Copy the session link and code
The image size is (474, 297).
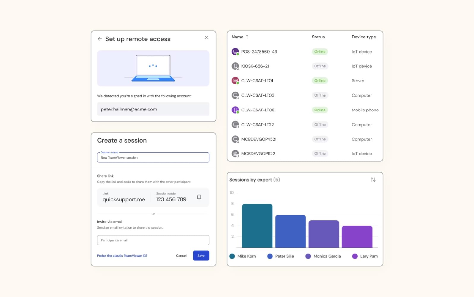(x=199, y=197)
